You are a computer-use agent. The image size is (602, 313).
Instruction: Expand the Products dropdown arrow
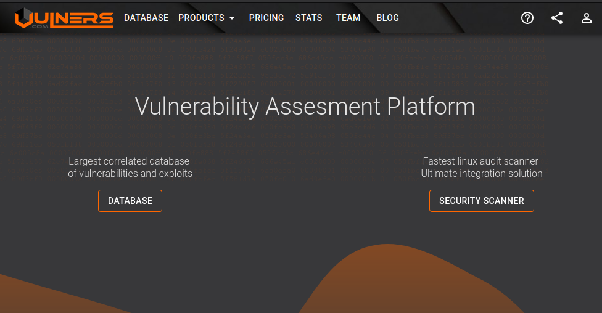pyautogui.click(x=232, y=18)
